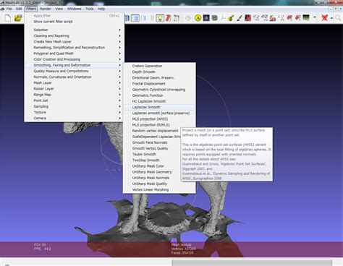
Task: Choose the Depth Smooth filter
Action: pyautogui.click(x=159, y=72)
